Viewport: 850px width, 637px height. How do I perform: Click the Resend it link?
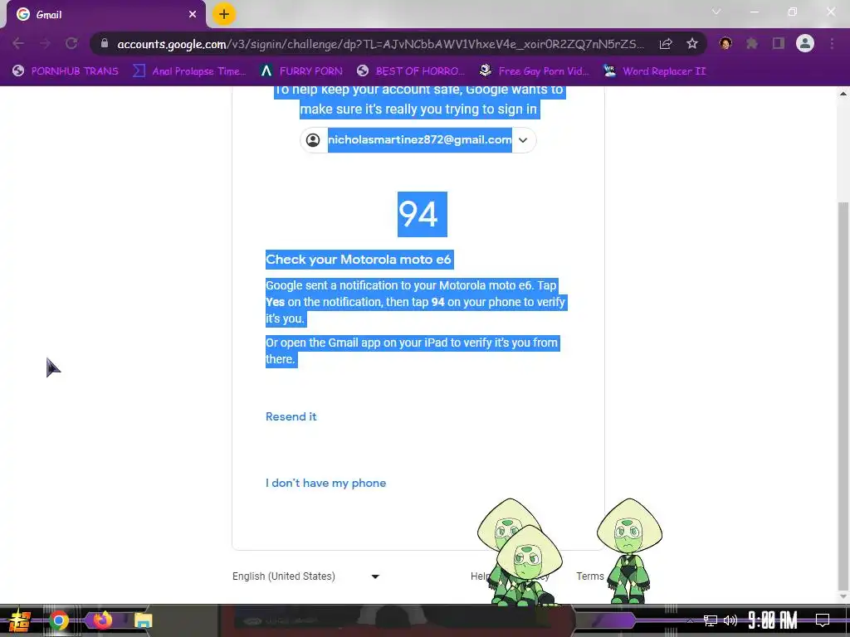pyautogui.click(x=291, y=416)
